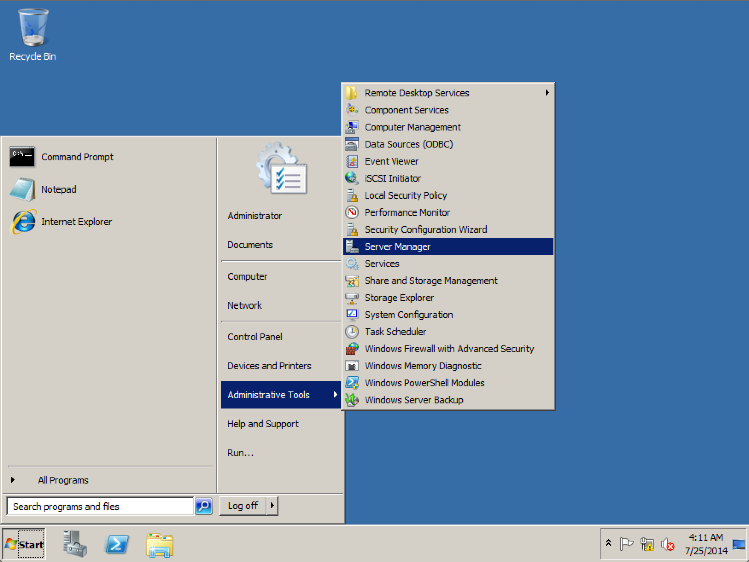Screen dimensions: 749x562
Task: Open Windows Explorer from the taskbar
Action: coord(159,545)
